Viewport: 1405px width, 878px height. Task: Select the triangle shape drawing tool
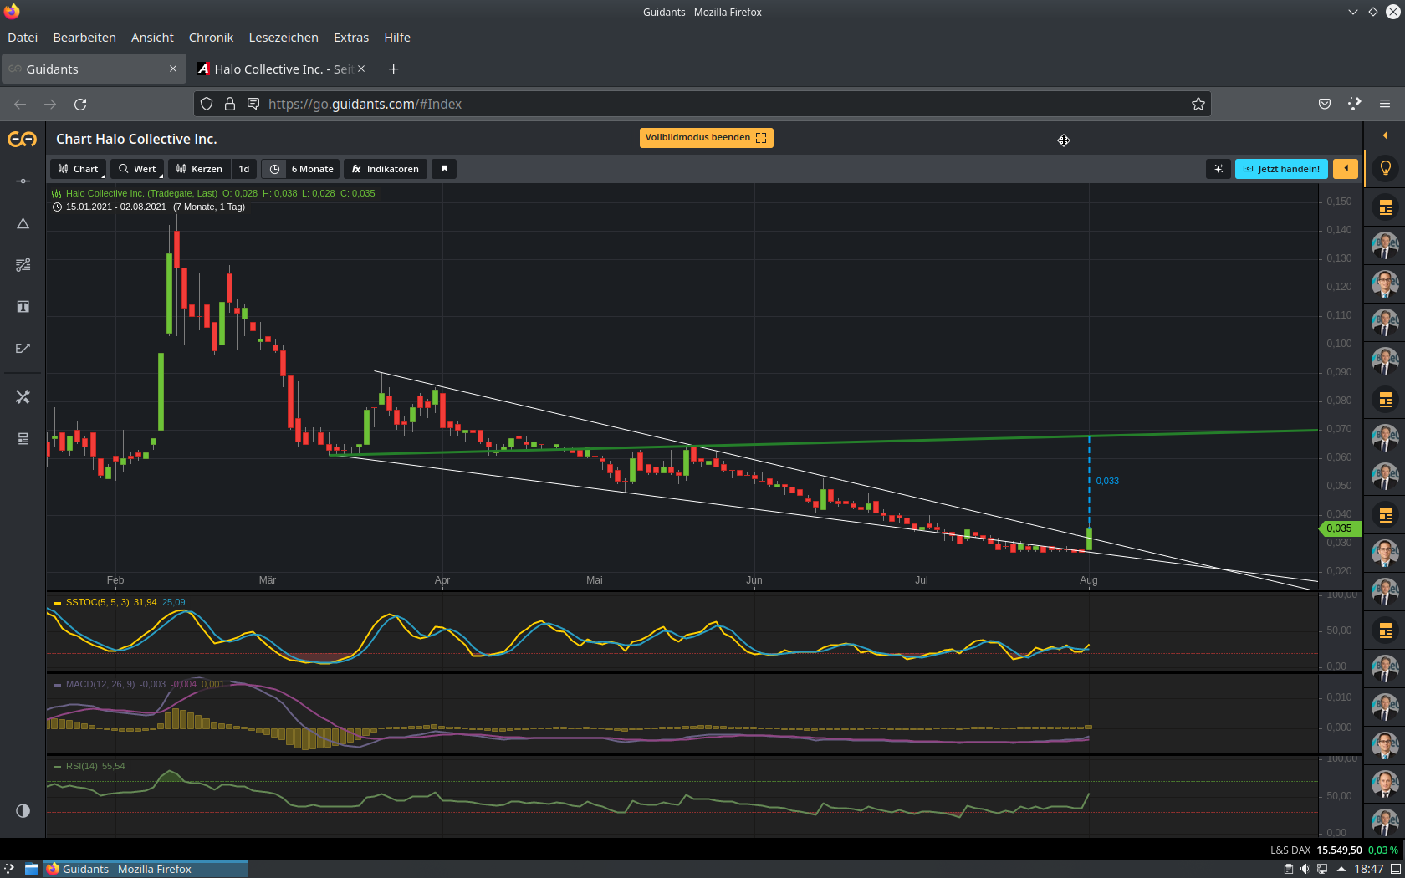coord(23,223)
